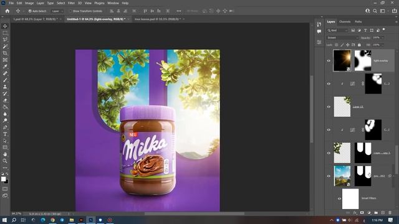Add a layer mask via bottom panel icon
Image resolution: width=399 pixels, height=224 pixels.
pyautogui.click(x=362, y=213)
